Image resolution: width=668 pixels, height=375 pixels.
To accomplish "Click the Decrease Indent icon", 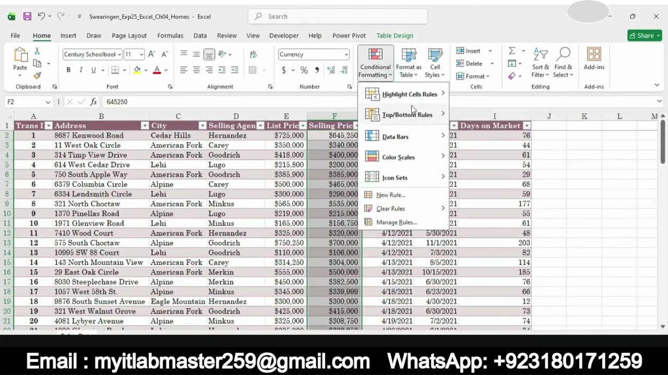I will pos(222,70).
